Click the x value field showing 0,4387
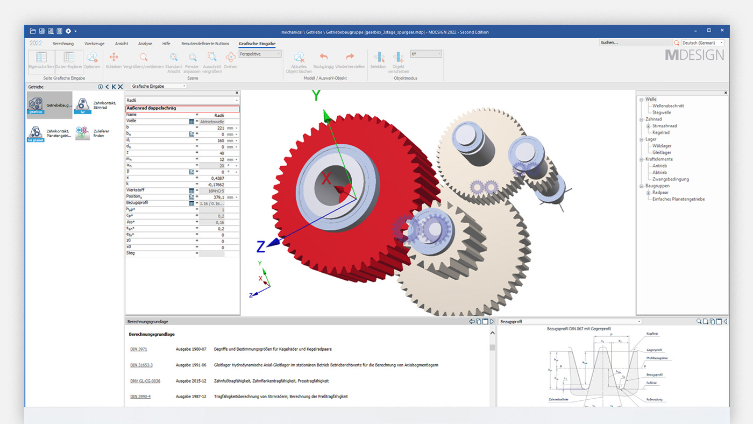Screen dimensions: 753x424 click(212, 178)
